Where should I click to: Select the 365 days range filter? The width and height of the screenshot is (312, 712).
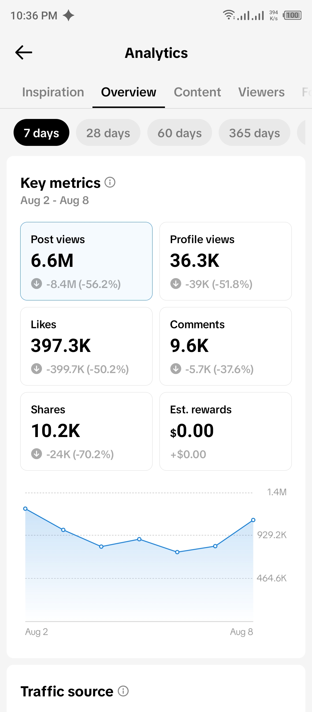click(255, 133)
